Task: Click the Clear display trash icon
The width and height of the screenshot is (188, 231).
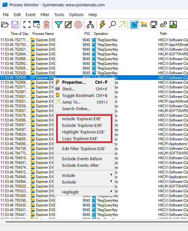Action: [x=46, y=25]
